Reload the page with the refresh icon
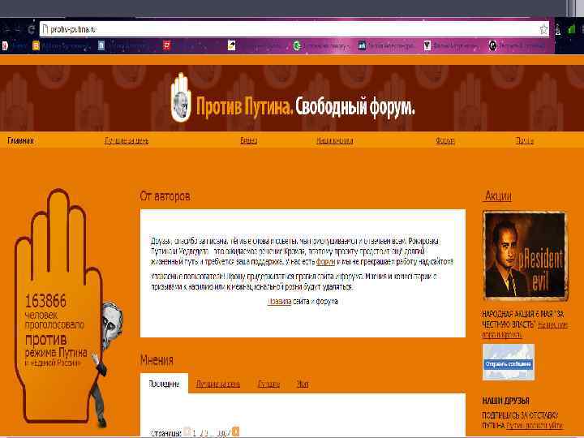Viewport: 584px width, 438px height. (x=32, y=29)
